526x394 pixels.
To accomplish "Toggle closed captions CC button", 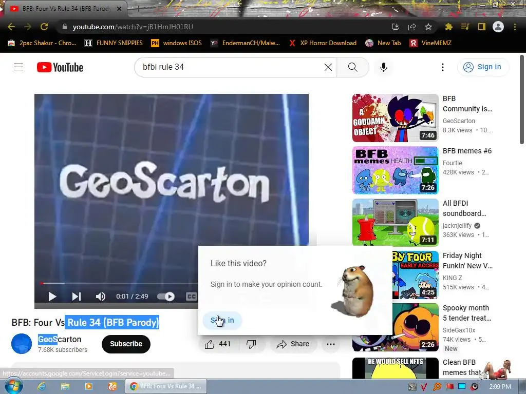I will tap(191, 297).
